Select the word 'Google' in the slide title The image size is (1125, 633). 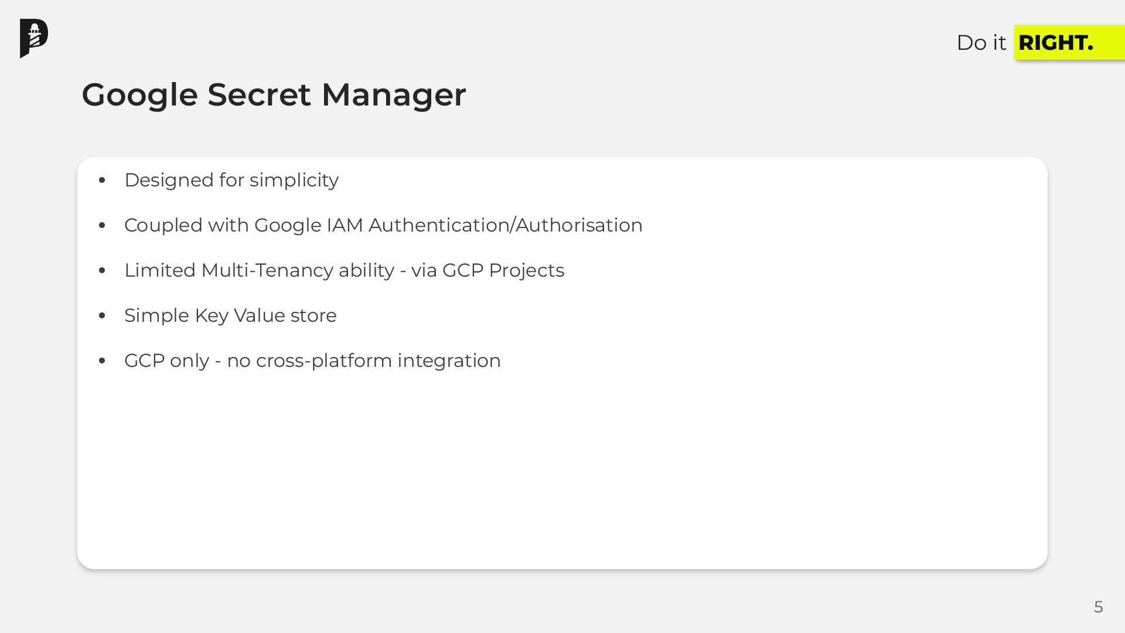point(140,94)
